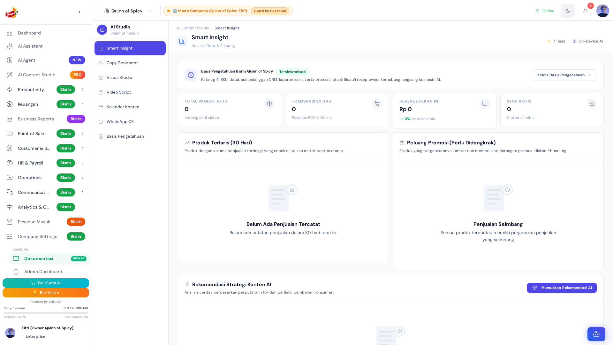Expand the Customer & S... menu
The height and width of the screenshot is (345, 613).
(83, 148)
